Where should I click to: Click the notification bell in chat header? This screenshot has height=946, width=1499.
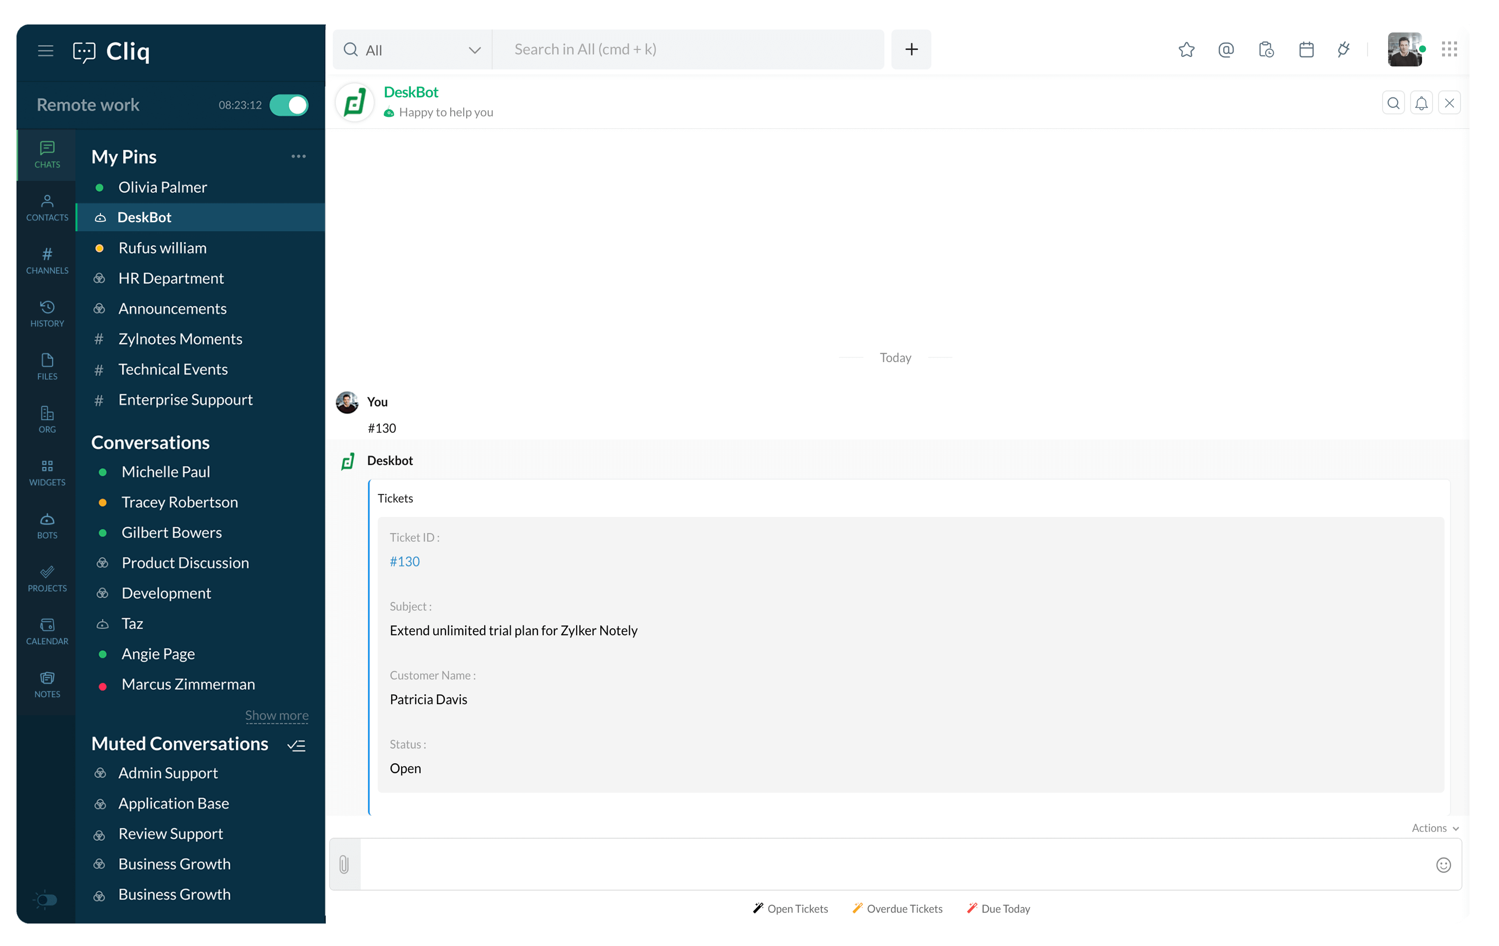tap(1421, 103)
